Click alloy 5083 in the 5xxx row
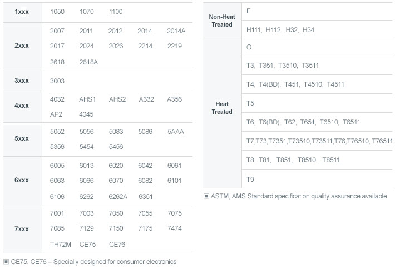Screen dimensions: 395x269 [x=116, y=132]
